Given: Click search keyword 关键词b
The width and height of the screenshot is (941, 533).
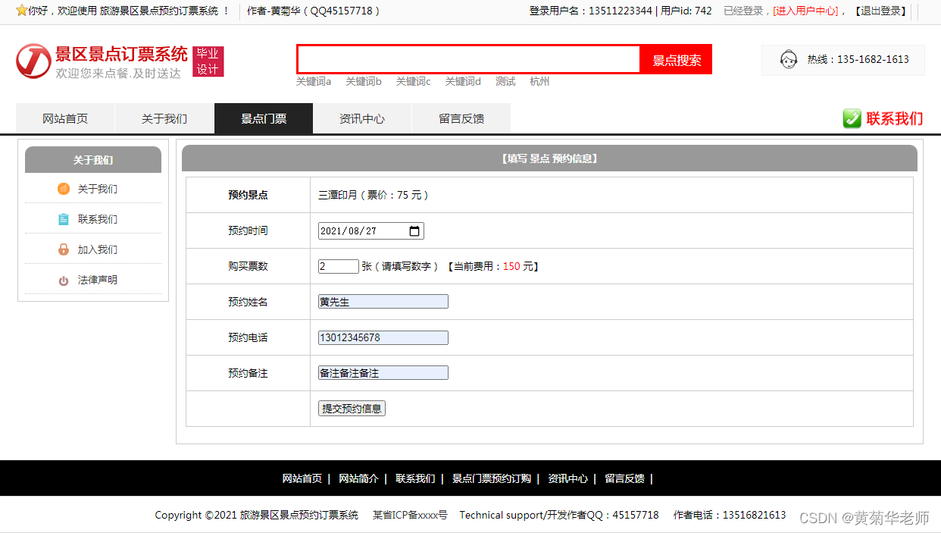Looking at the screenshot, I should pyautogui.click(x=364, y=81).
